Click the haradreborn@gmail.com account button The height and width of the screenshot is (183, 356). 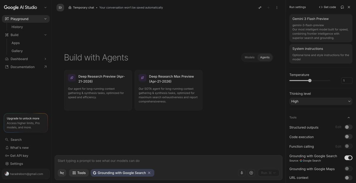tap(26, 174)
